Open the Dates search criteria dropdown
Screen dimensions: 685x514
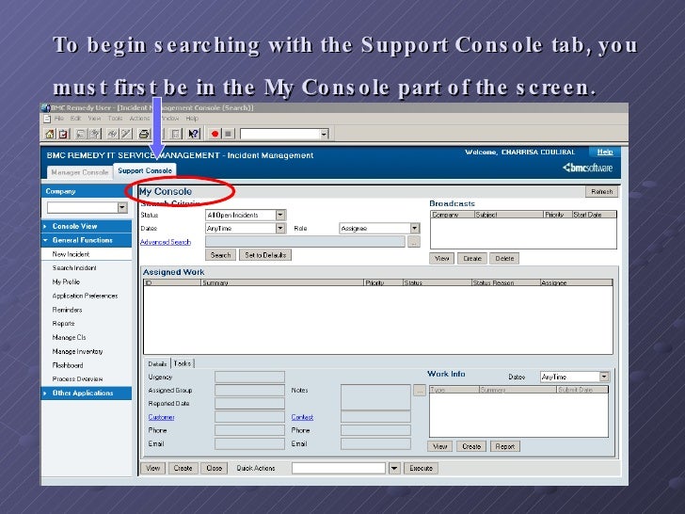point(280,228)
